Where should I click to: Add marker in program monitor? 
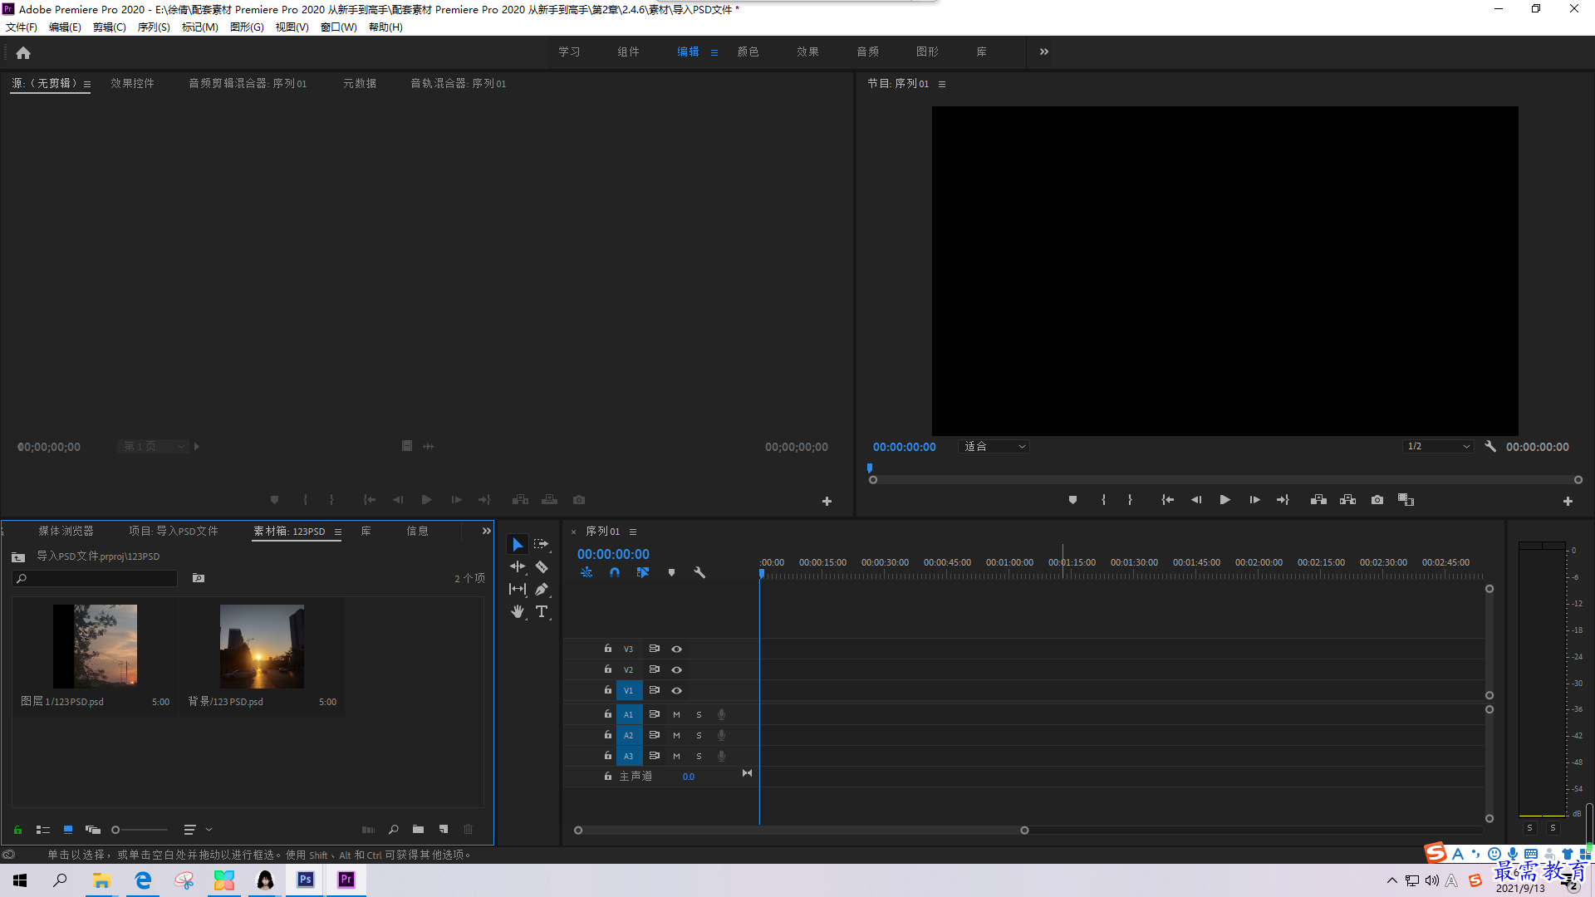1072,500
